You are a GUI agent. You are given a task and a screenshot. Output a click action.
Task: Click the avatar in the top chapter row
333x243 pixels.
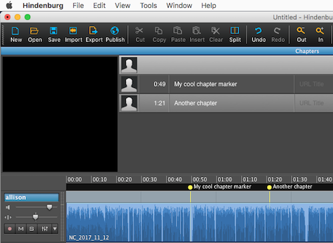tap(129, 65)
